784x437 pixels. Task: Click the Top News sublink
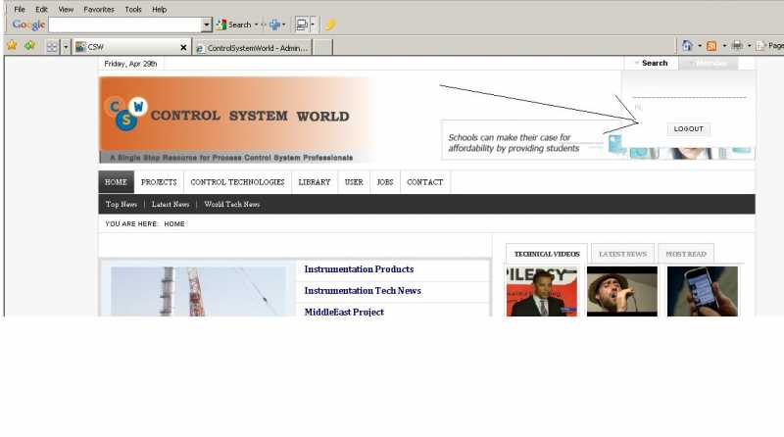pyautogui.click(x=121, y=204)
